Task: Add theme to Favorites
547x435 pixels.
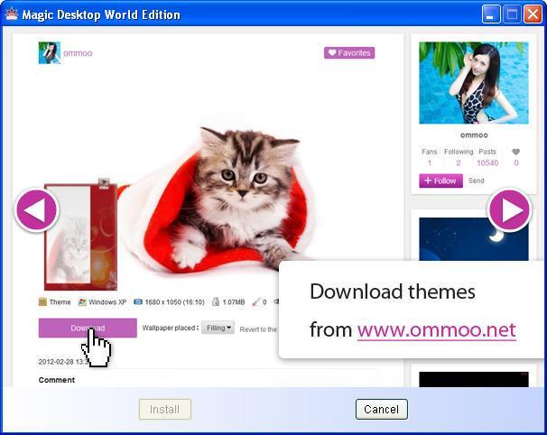Action: [x=349, y=52]
